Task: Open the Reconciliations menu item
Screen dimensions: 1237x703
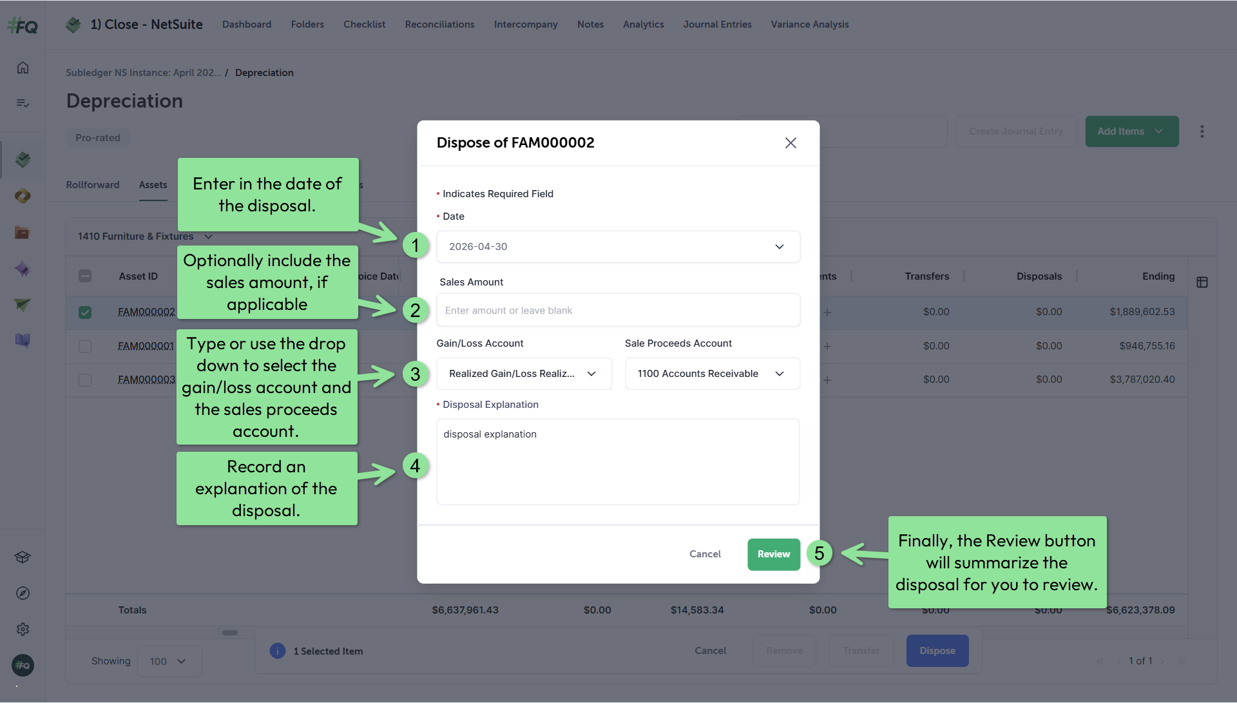Action: pyautogui.click(x=439, y=24)
